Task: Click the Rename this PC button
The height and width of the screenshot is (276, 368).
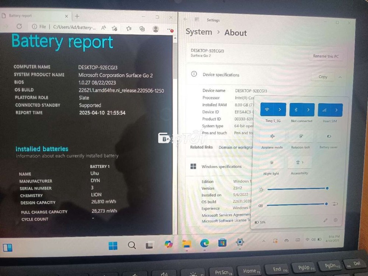Action: point(326,56)
